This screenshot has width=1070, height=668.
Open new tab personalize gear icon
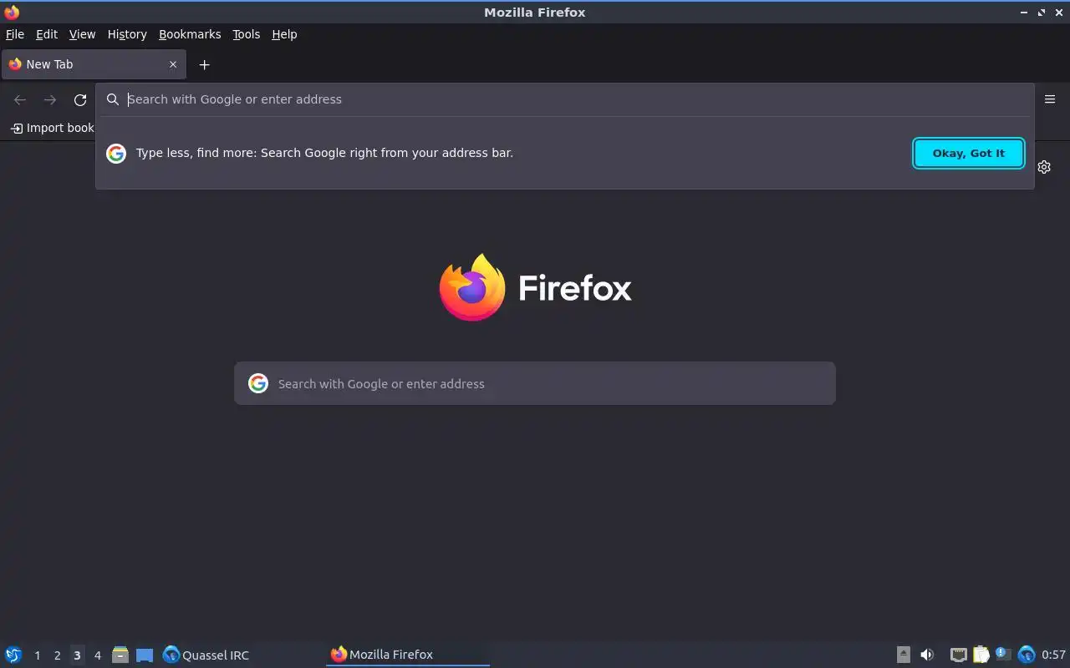click(1044, 167)
